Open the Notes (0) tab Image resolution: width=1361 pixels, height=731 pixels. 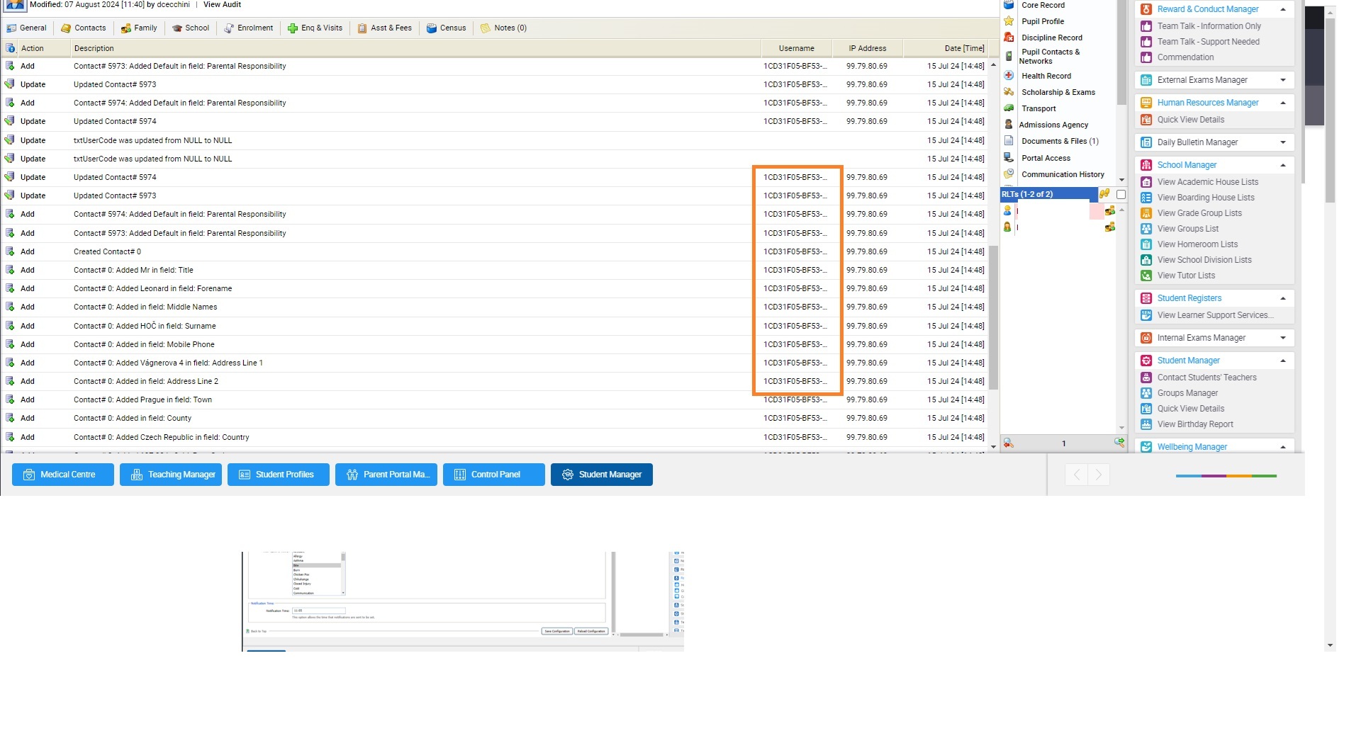pos(503,28)
